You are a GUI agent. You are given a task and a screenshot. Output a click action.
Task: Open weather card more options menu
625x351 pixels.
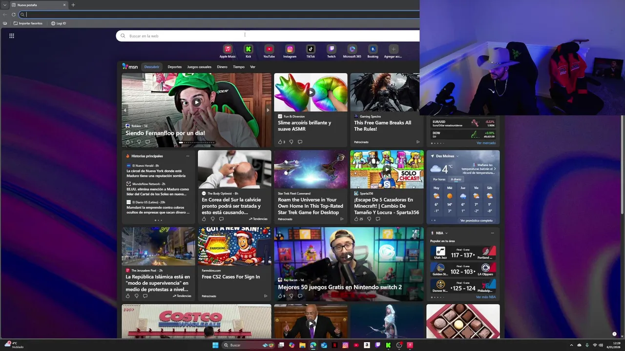pyautogui.click(x=492, y=156)
